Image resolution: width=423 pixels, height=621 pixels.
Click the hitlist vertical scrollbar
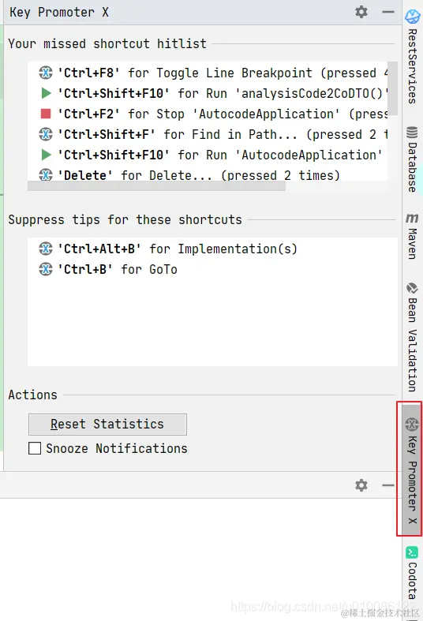[392, 88]
